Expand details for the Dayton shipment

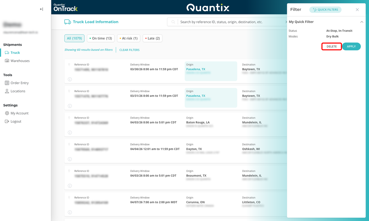tap(70, 159)
